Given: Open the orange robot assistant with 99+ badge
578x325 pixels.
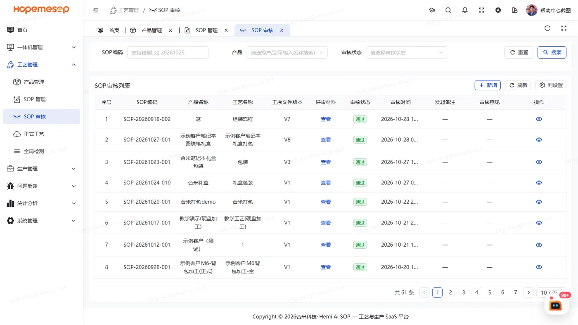Looking at the screenshot, I should point(556,305).
